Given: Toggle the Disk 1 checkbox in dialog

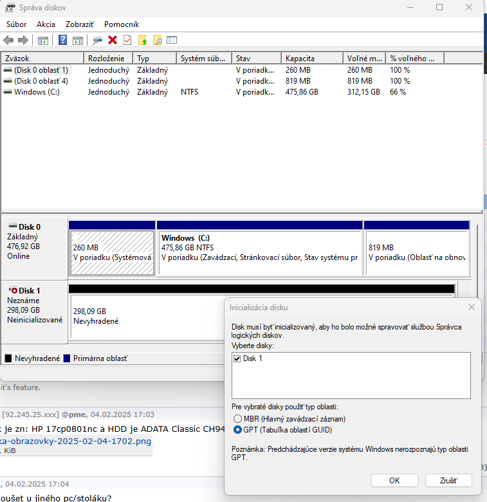Looking at the screenshot, I should [237, 358].
